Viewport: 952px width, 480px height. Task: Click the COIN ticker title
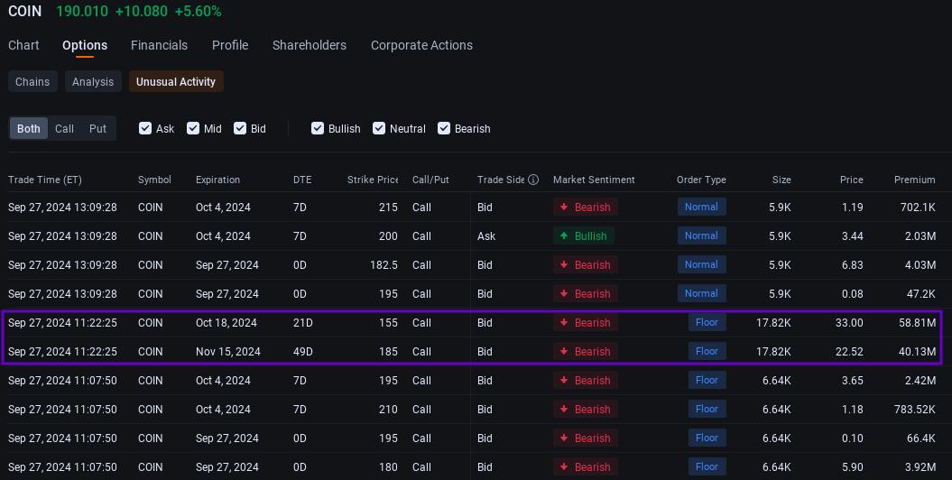click(25, 11)
